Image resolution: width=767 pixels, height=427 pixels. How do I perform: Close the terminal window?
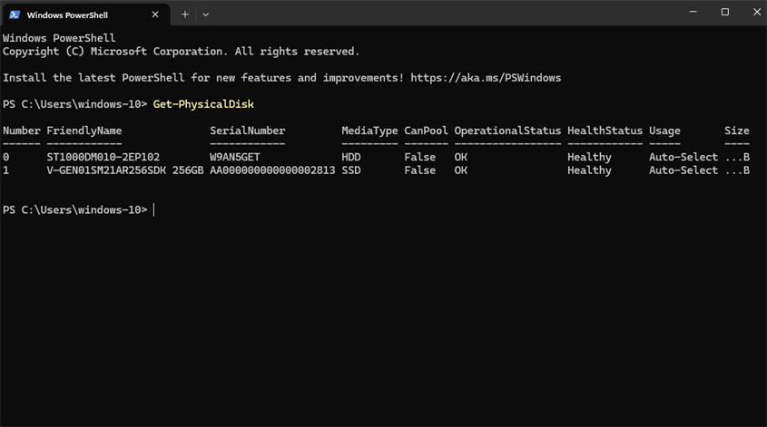point(757,12)
